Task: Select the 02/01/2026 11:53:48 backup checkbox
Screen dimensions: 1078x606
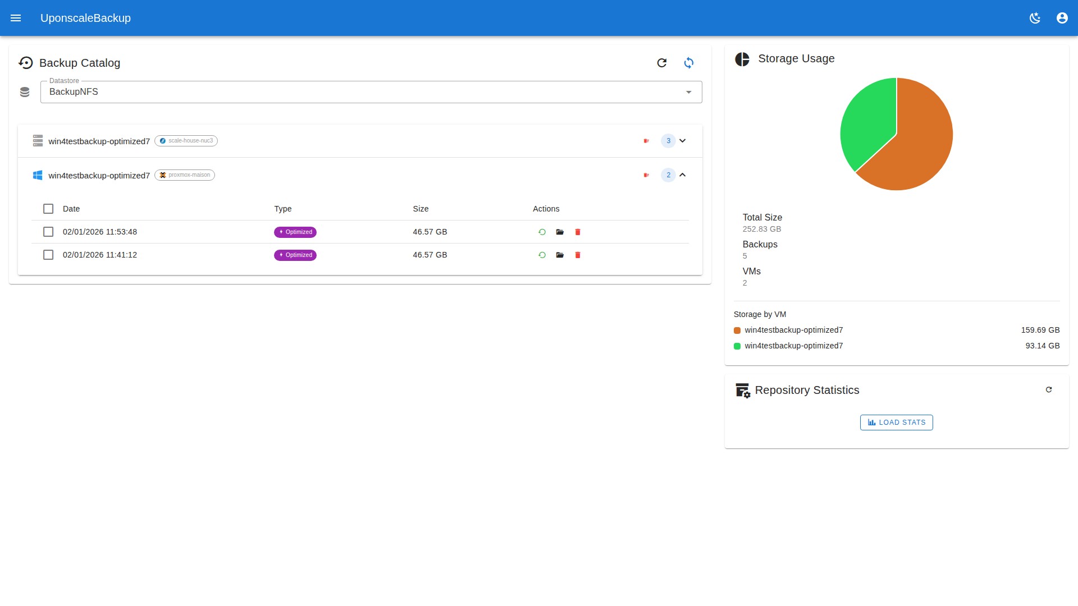Action: 48,232
